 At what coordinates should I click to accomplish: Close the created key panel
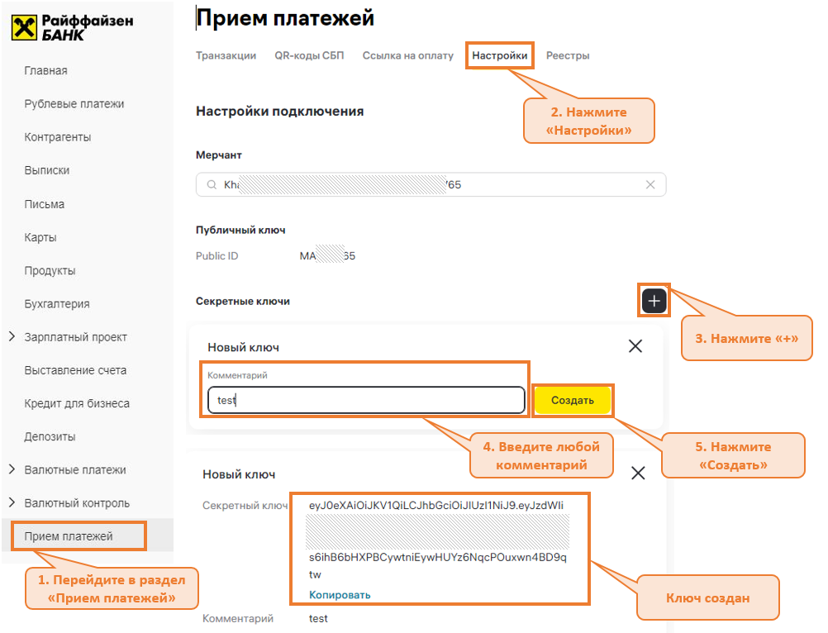pos(638,473)
